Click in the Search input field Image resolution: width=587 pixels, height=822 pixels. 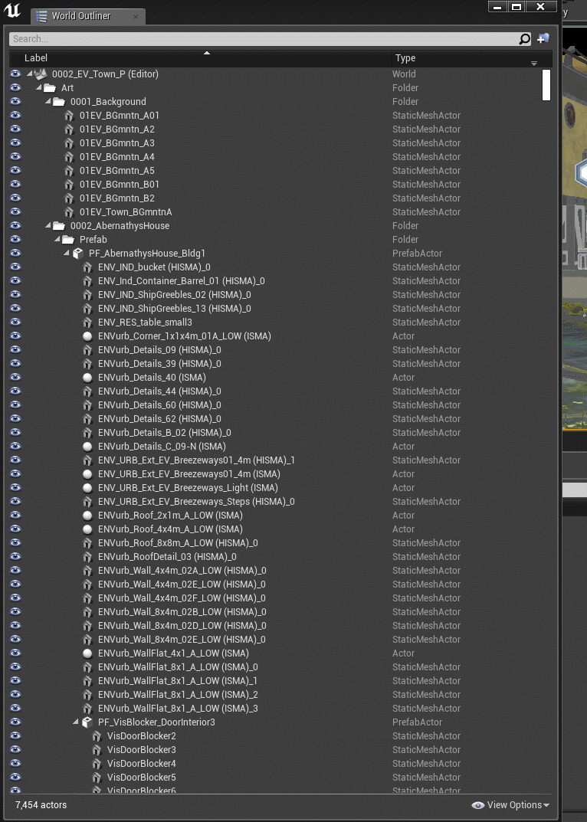point(261,38)
